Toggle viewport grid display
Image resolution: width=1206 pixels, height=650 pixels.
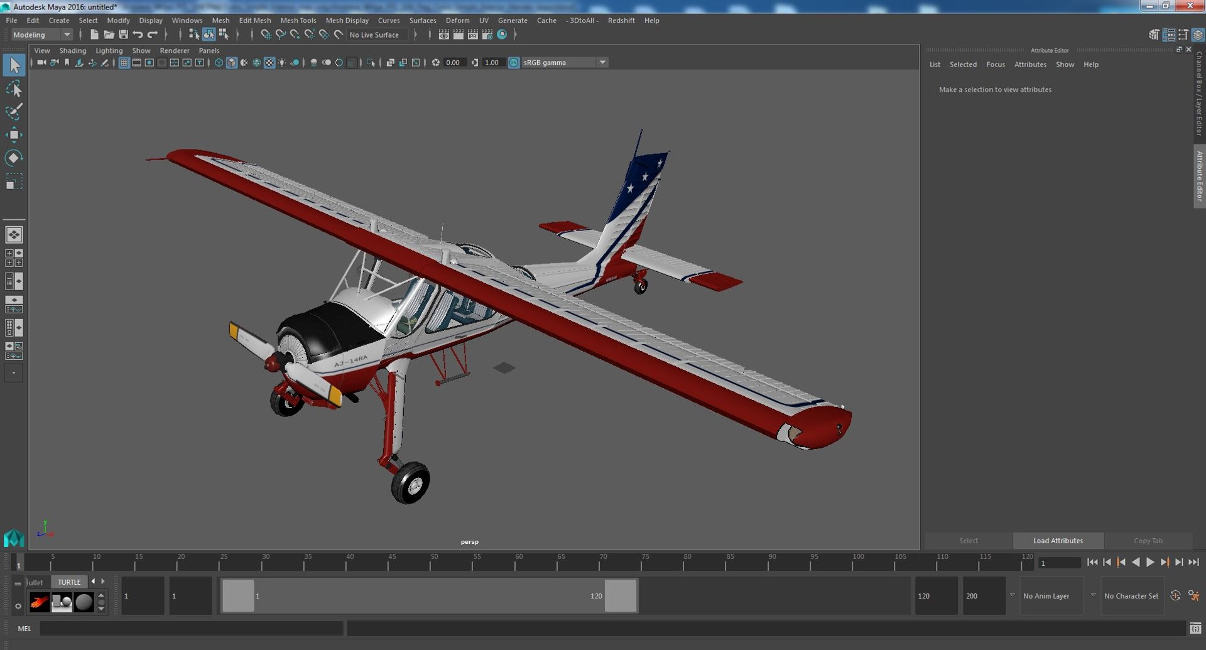click(x=124, y=63)
